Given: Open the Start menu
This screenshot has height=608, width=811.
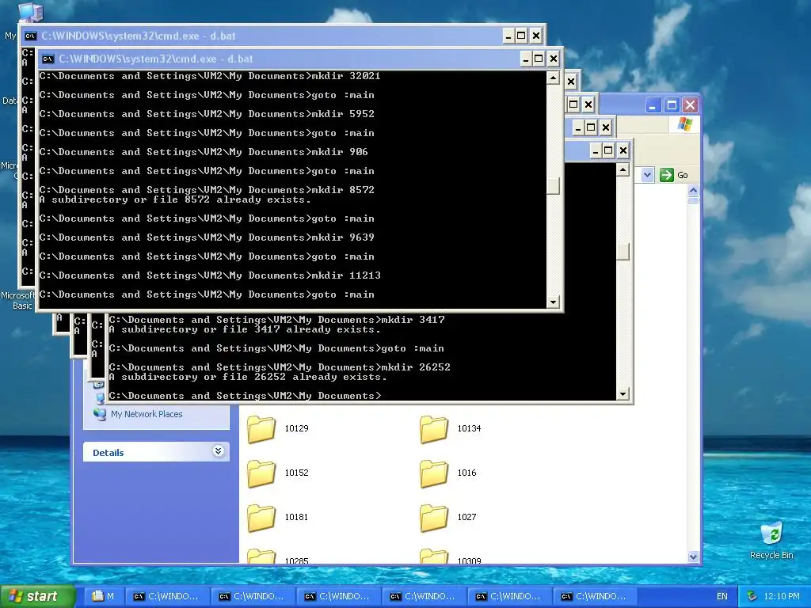Looking at the screenshot, I should point(38,596).
